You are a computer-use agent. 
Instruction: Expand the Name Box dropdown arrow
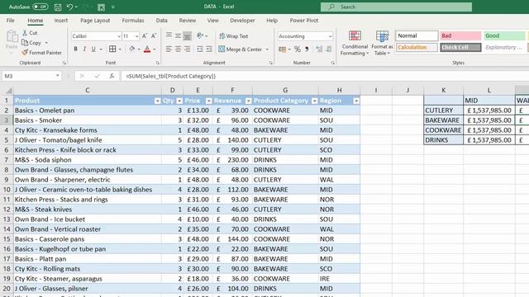[x=57, y=76]
